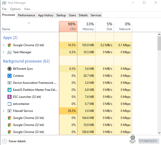Open the Options menu

15,9
